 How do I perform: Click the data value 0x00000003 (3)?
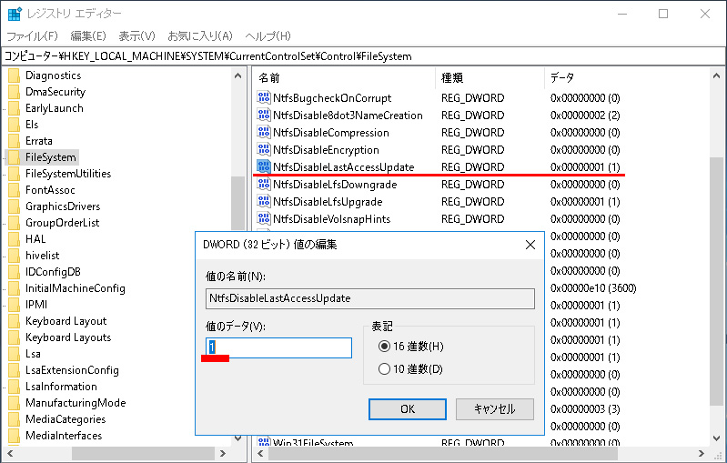click(x=585, y=409)
